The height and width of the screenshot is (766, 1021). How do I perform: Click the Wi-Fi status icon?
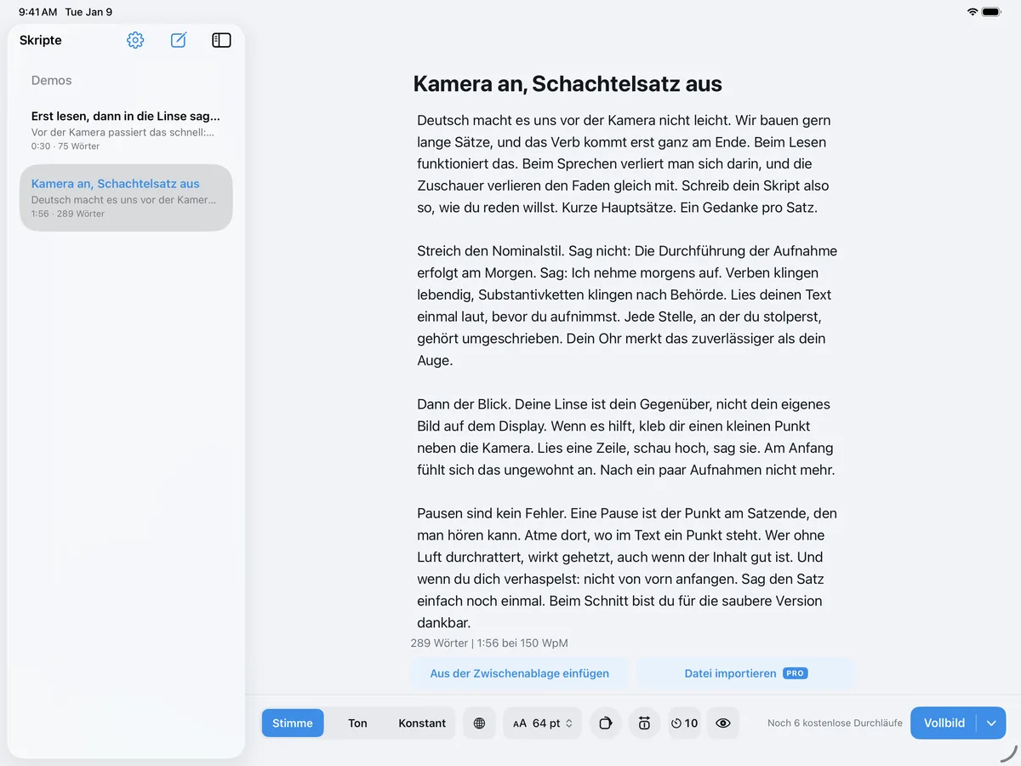click(973, 12)
